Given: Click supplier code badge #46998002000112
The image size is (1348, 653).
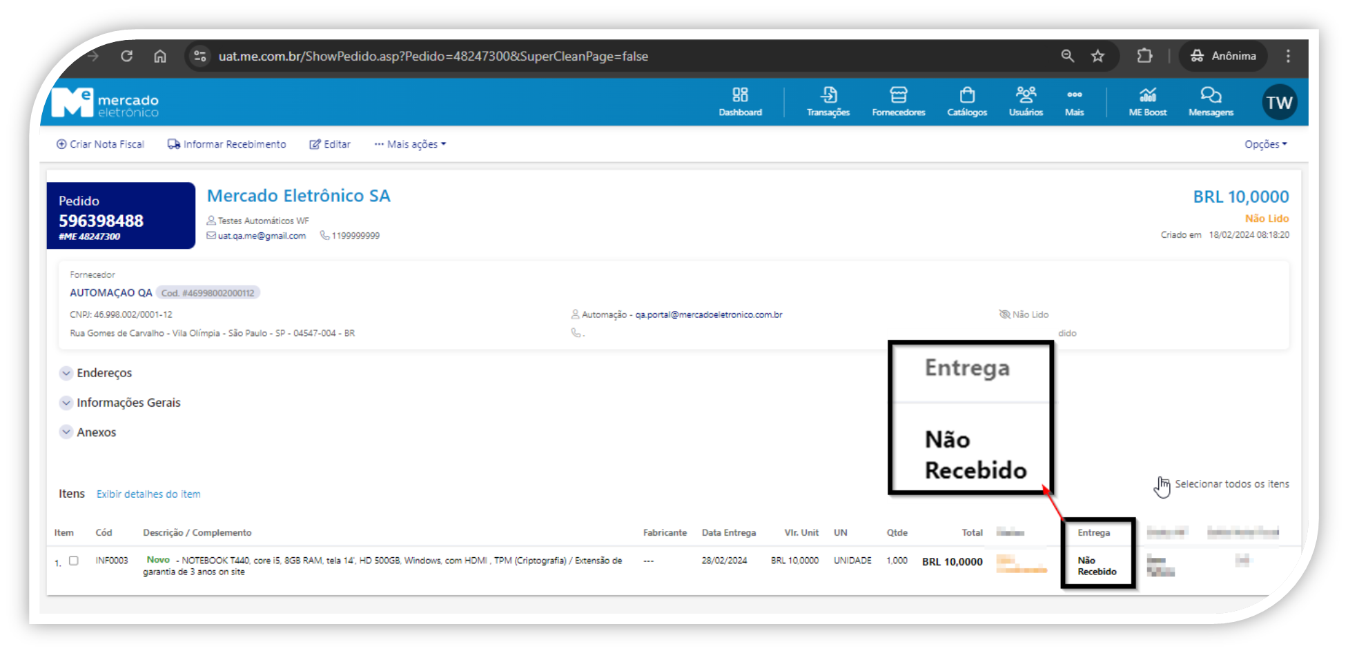Looking at the screenshot, I should pyautogui.click(x=208, y=293).
